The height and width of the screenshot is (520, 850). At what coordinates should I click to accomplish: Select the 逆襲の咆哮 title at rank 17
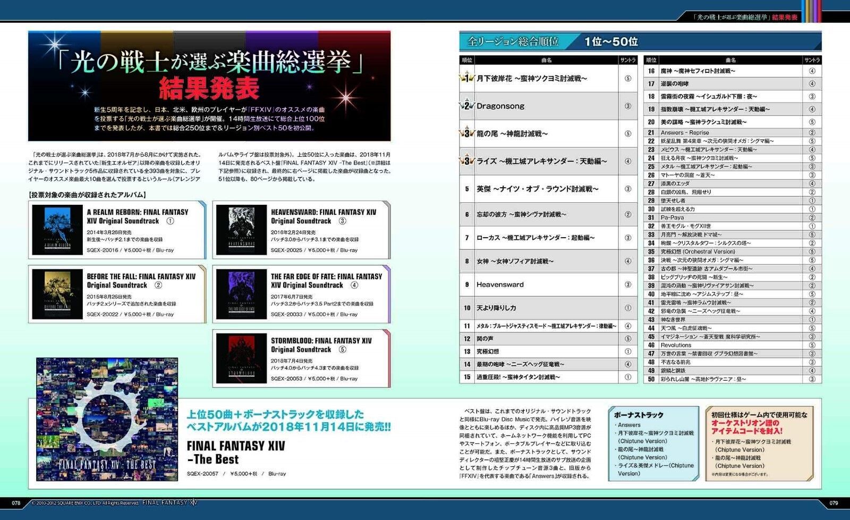(674, 83)
